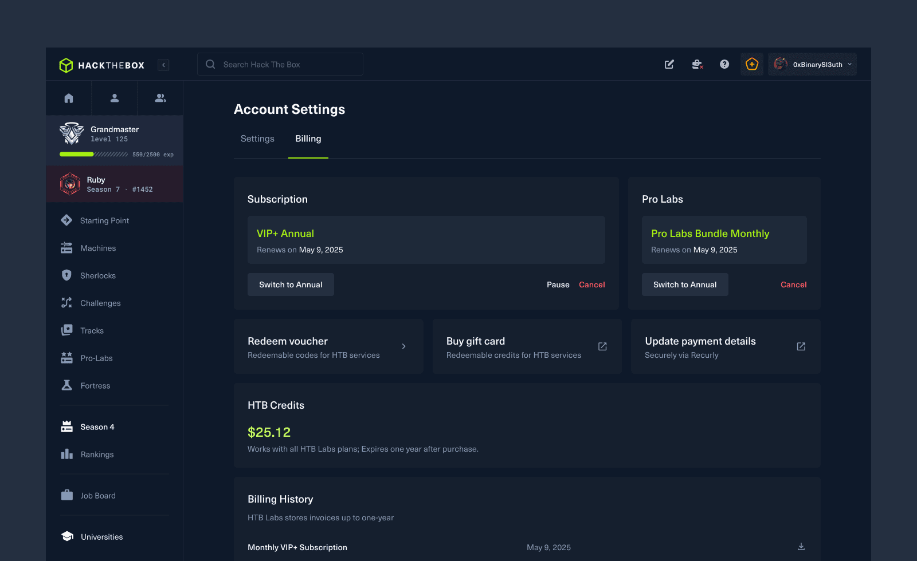Open Challenges in the sidebar
The image size is (917, 561).
click(x=100, y=303)
